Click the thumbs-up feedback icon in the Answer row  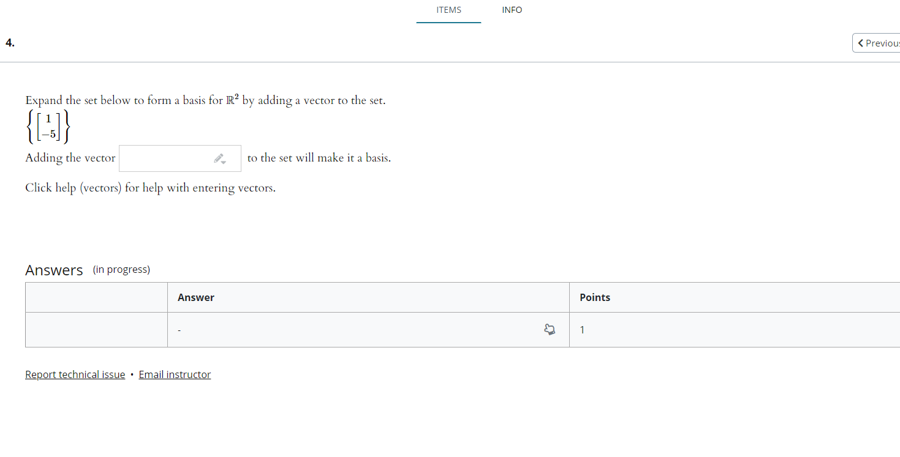(x=550, y=329)
